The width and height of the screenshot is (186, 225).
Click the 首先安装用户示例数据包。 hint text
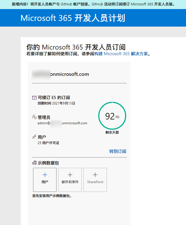coord(52,196)
